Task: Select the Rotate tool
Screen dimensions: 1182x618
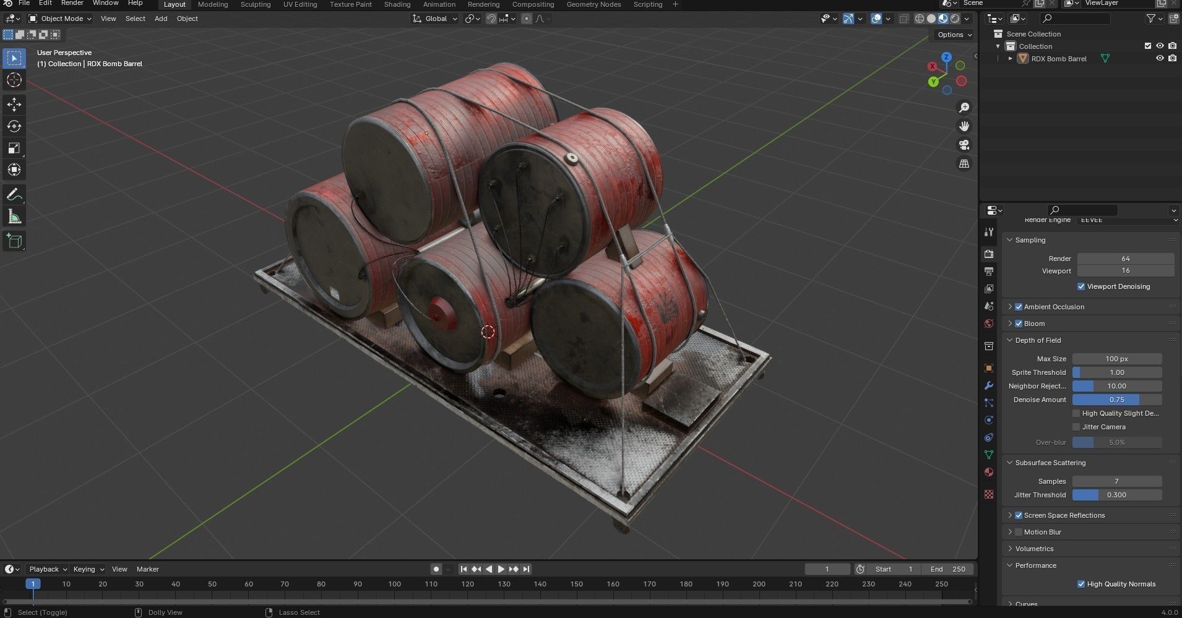Action: tap(14, 126)
